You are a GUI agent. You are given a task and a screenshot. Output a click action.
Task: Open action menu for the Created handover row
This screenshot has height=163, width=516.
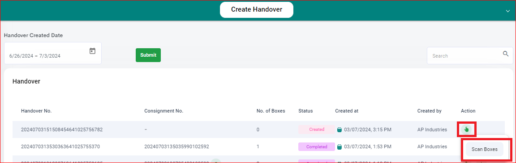click(x=466, y=130)
